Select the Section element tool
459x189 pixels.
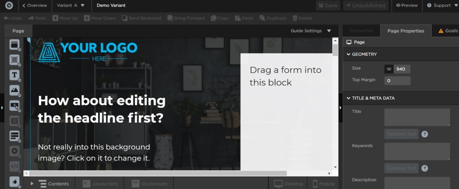click(14, 45)
